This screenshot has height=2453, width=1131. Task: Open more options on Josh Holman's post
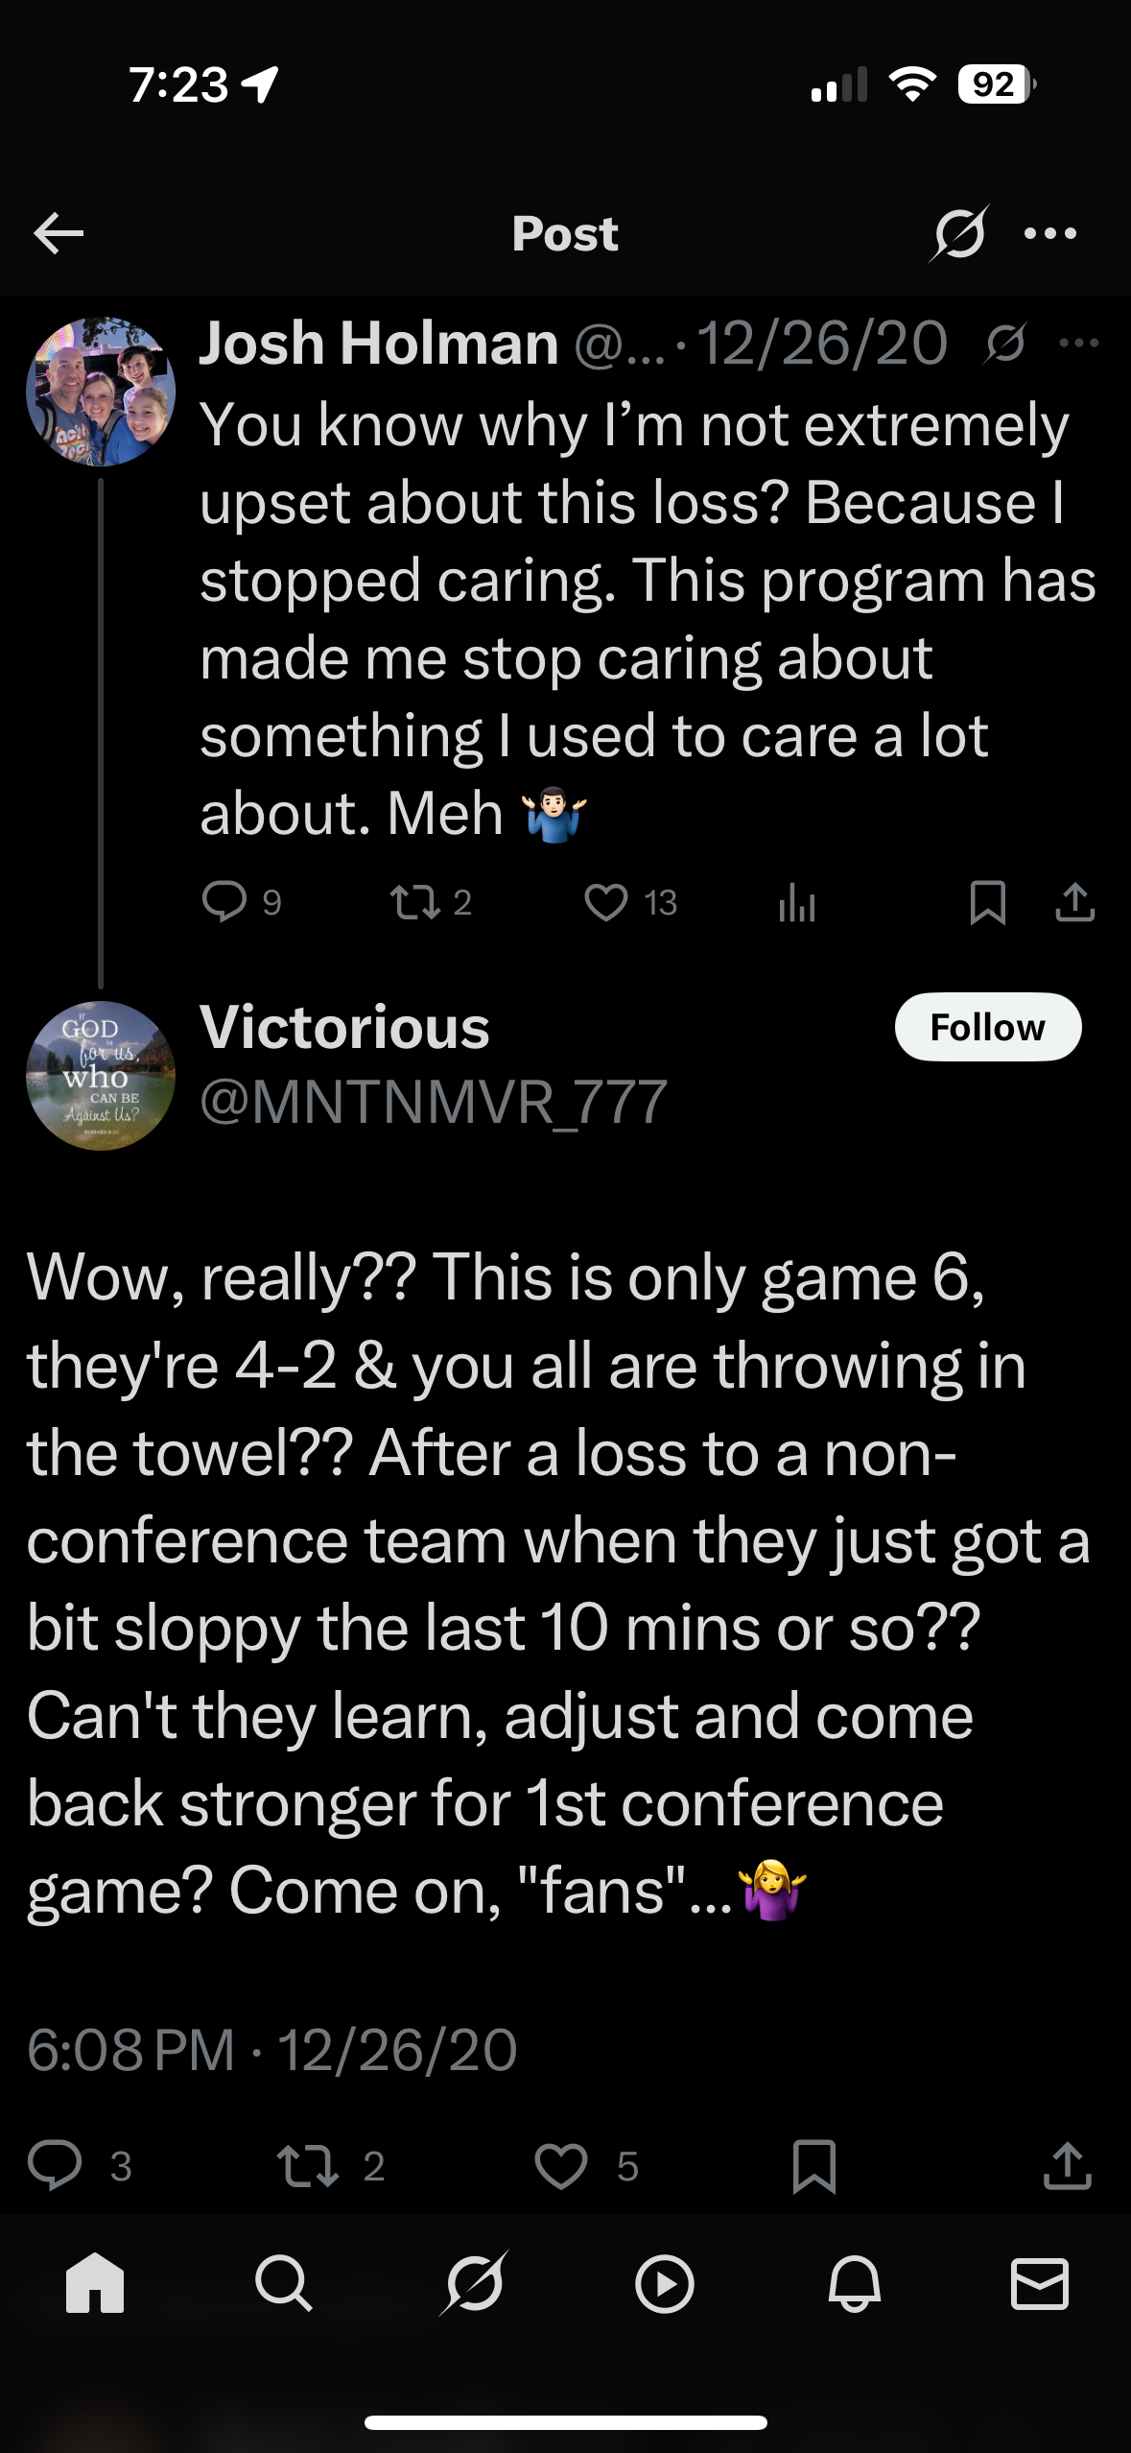pyautogui.click(x=1079, y=343)
